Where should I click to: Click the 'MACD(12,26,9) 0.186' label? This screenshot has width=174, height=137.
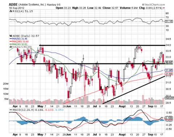28,110
